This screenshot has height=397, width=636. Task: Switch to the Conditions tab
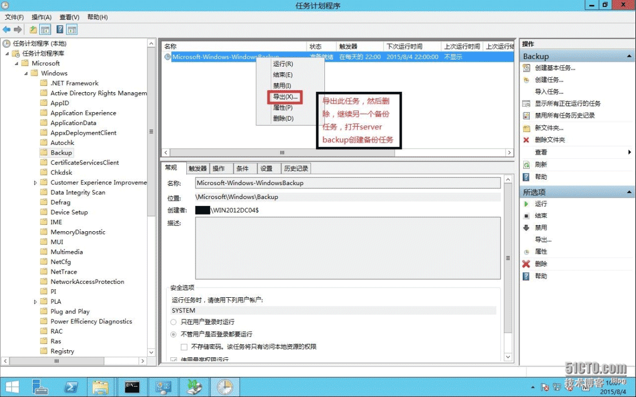244,168
